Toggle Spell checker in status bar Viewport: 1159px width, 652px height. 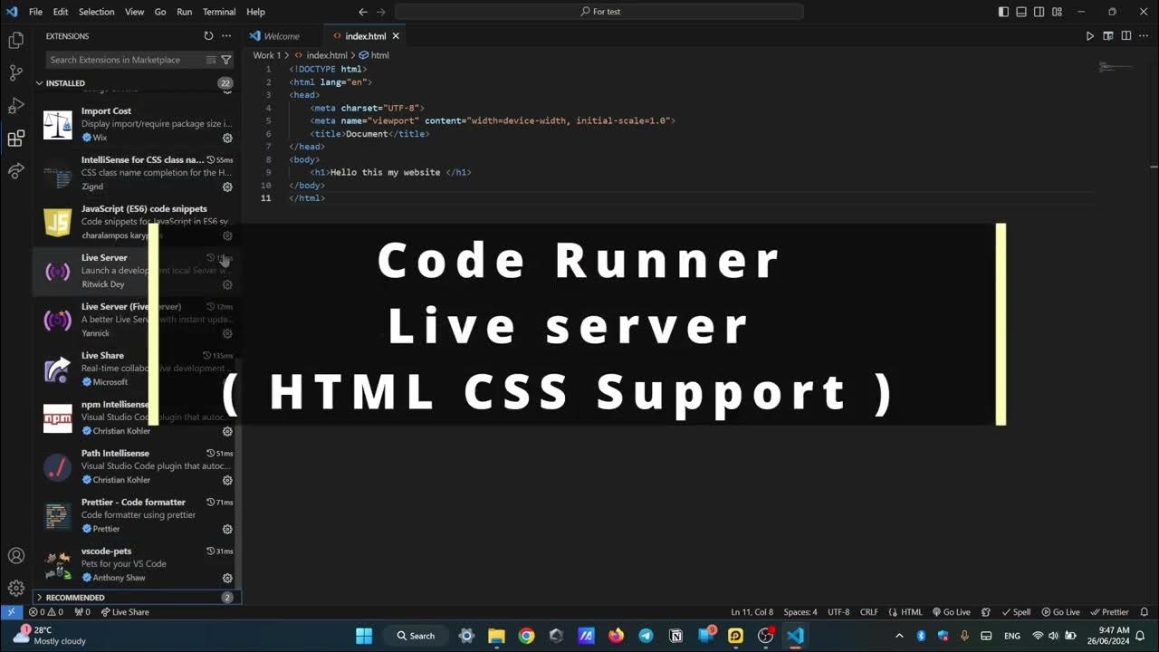click(1015, 612)
